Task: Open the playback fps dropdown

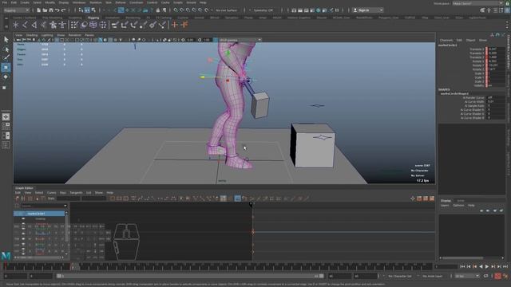Action: pyautogui.click(x=468, y=276)
